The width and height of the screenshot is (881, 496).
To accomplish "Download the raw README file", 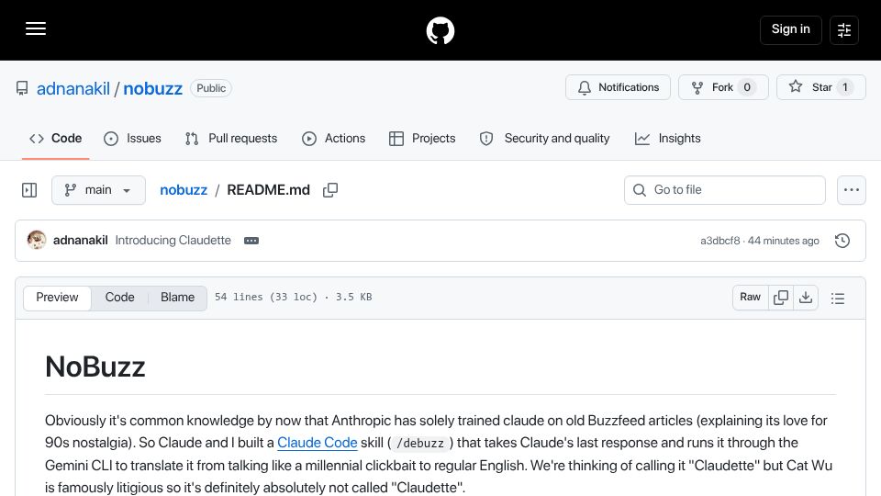I will coord(805,298).
